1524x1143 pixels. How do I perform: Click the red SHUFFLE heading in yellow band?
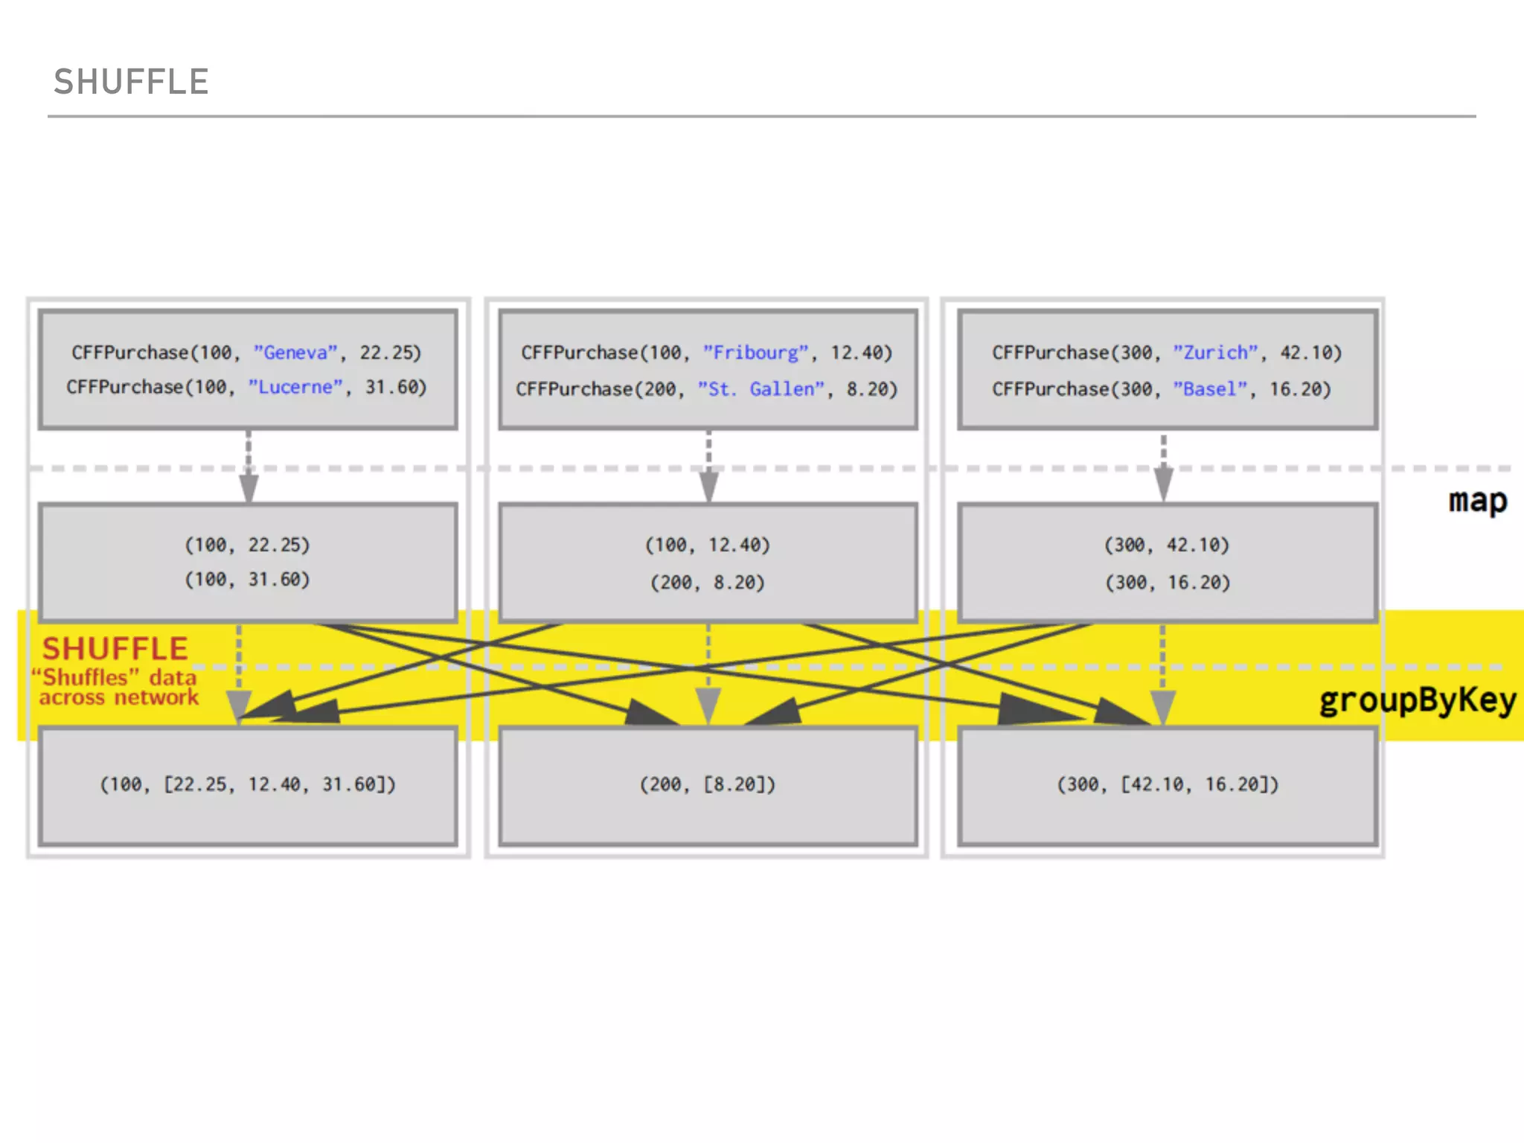pyautogui.click(x=115, y=649)
